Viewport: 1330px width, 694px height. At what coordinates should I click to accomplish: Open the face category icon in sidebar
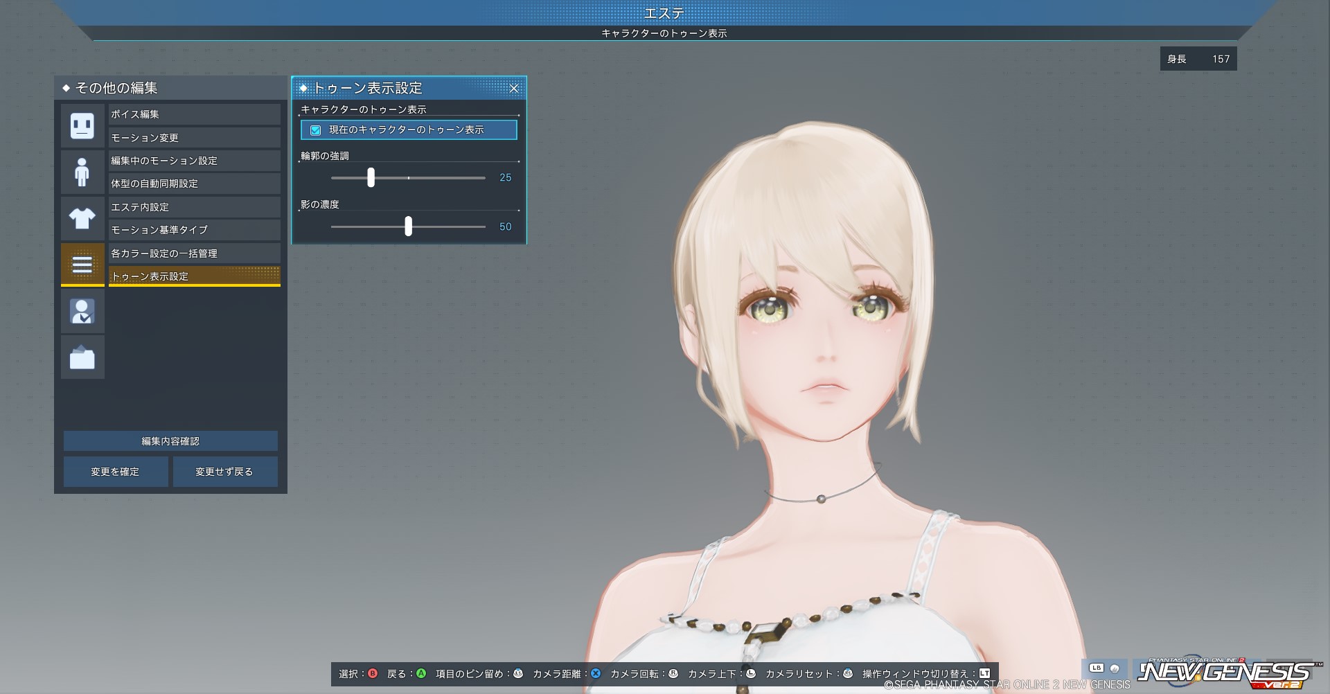[82, 125]
